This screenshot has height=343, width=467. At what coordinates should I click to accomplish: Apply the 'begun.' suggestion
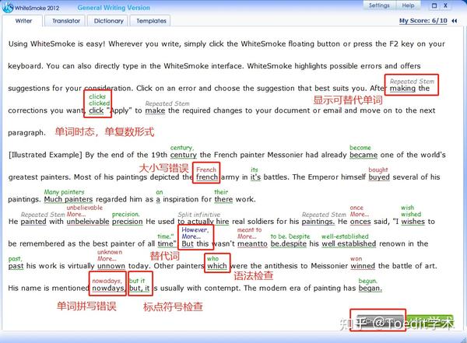pyautogui.click(x=368, y=281)
